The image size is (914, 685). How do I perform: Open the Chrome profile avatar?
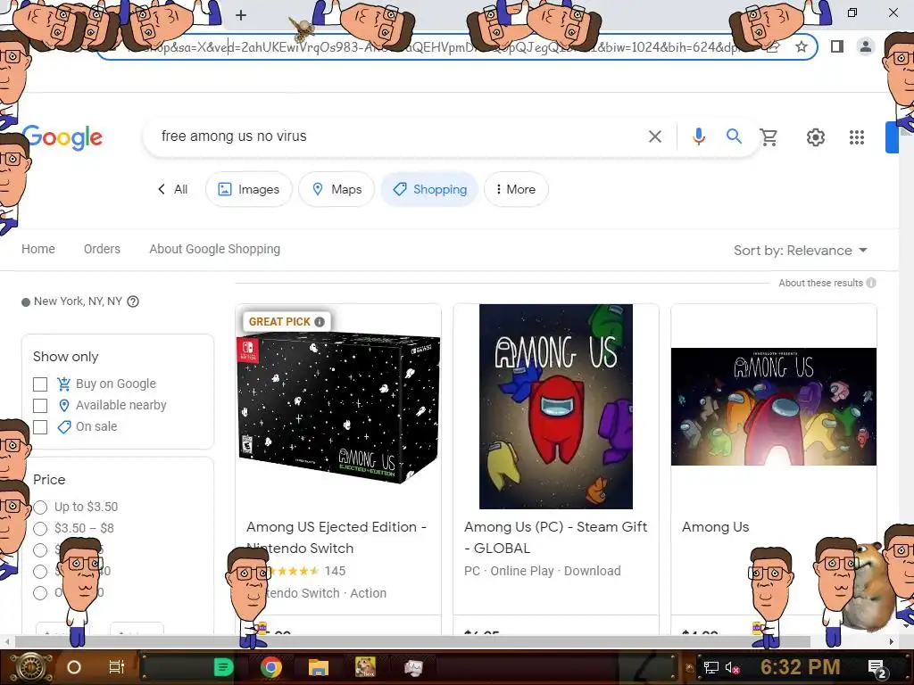[866, 46]
